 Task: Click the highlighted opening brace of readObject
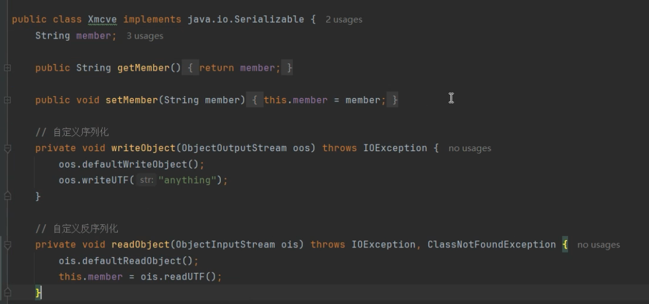pyautogui.click(x=565, y=245)
